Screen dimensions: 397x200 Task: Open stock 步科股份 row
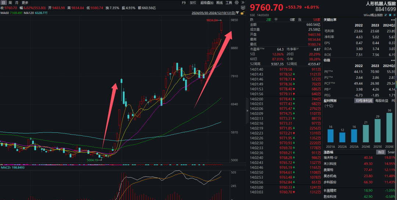[360, 182]
